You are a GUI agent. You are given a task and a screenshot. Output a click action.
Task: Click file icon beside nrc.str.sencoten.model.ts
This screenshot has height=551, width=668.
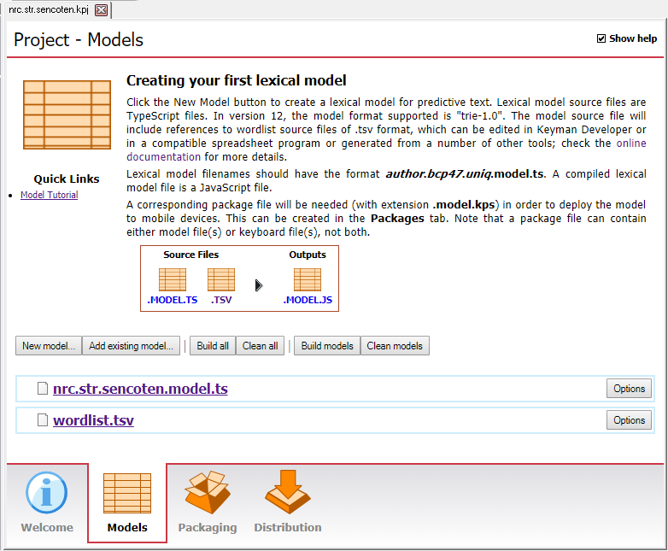[x=42, y=388]
